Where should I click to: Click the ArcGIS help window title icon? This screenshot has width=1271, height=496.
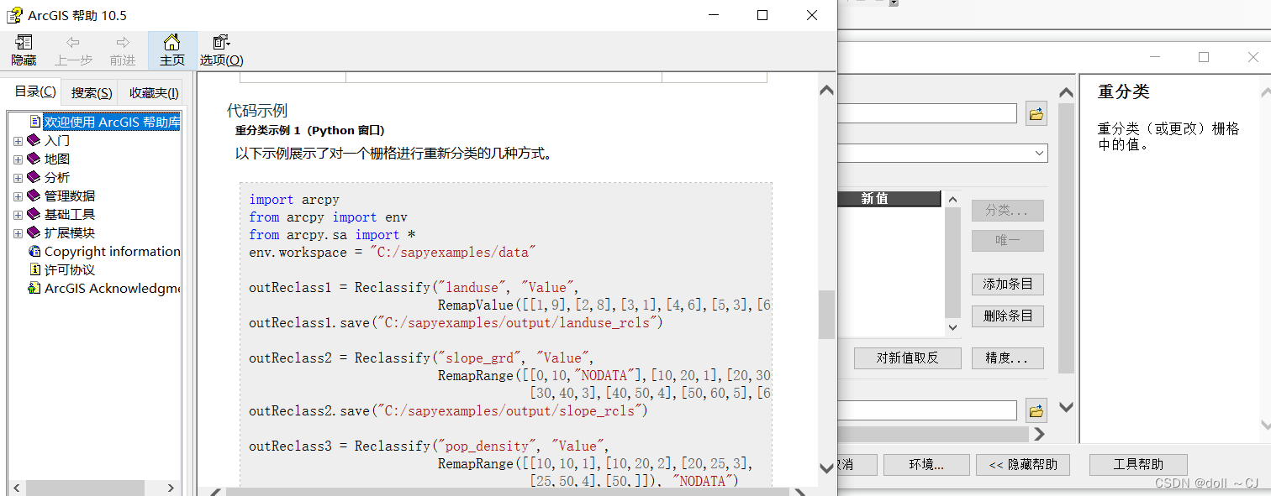click(14, 15)
